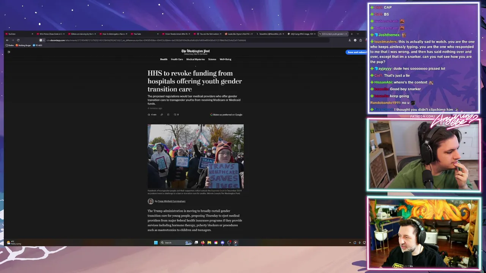The height and width of the screenshot is (273, 486).
Task: Click the Windows Start button in taskbar
Action: click(x=156, y=243)
